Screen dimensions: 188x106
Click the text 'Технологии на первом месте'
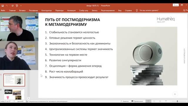(68, 55)
